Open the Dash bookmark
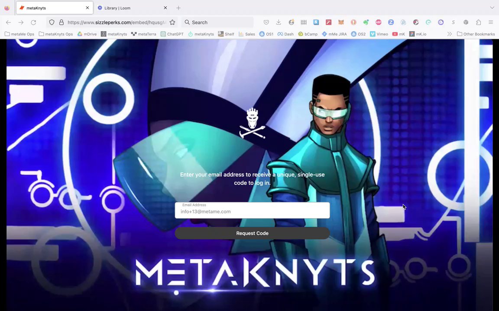Viewport: 499px width, 311px height. pyautogui.click(x=285, y=34)
